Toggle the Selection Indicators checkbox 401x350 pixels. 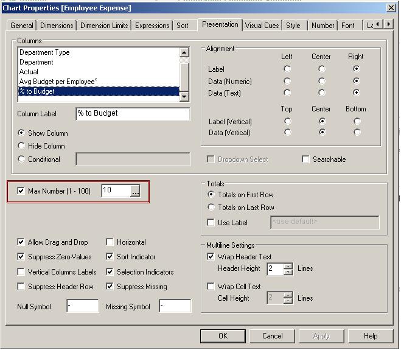pyautogui.click(x=110, y=271)
